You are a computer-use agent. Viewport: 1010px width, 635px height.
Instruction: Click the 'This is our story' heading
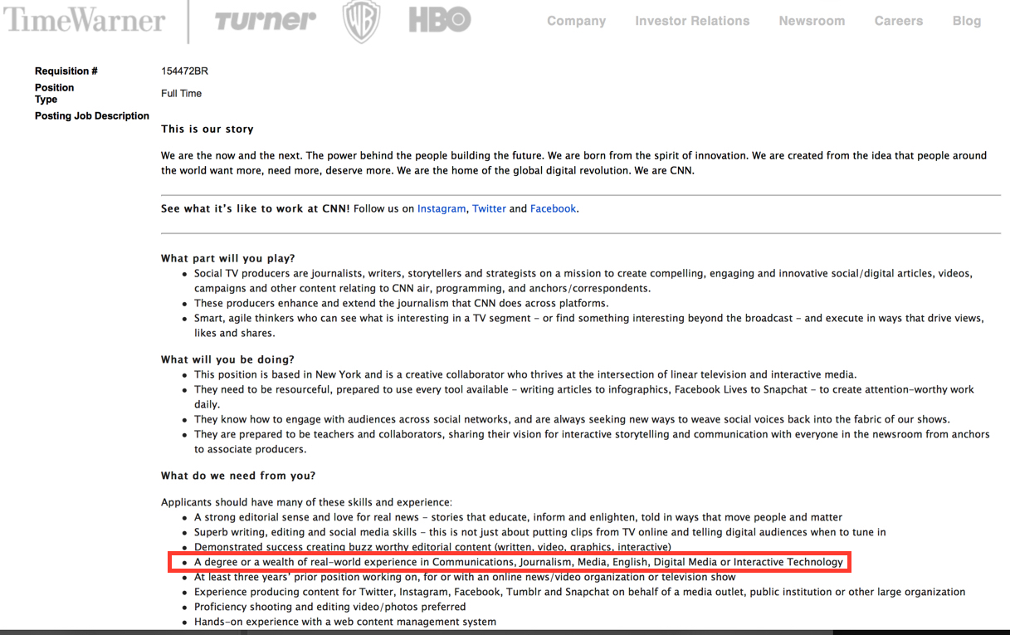point(207,129)
